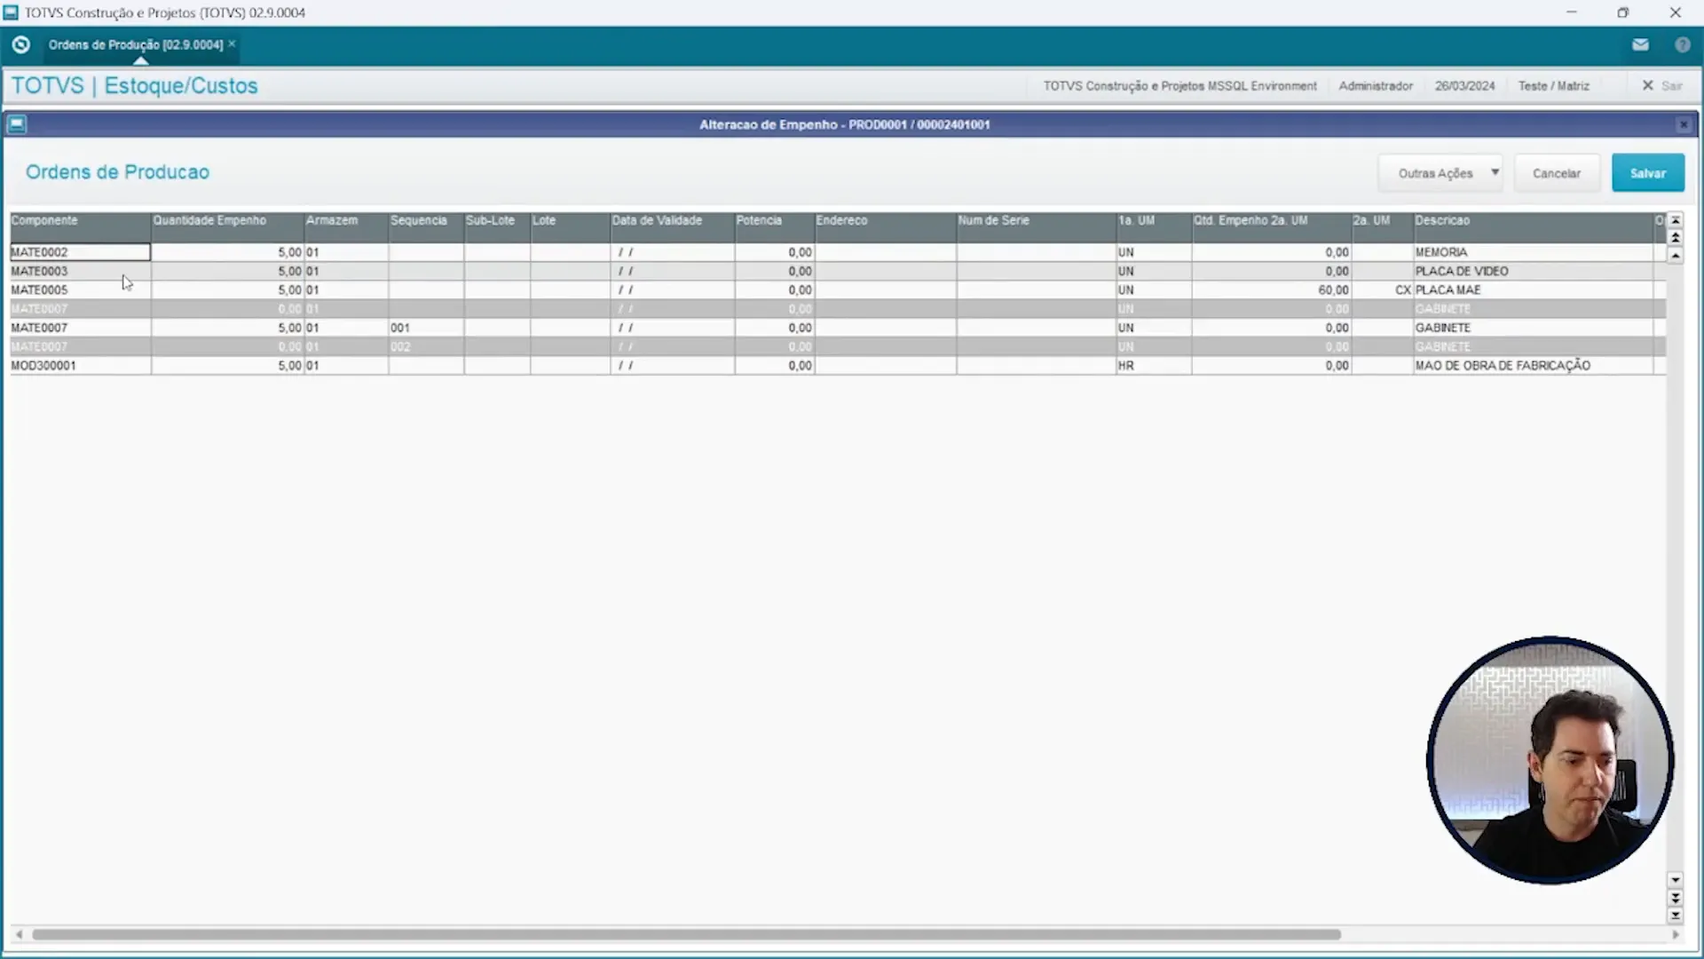Close the Ordens de Produção tab
Viewport: 1704px width, 959px height.
[x=232, y=43]
